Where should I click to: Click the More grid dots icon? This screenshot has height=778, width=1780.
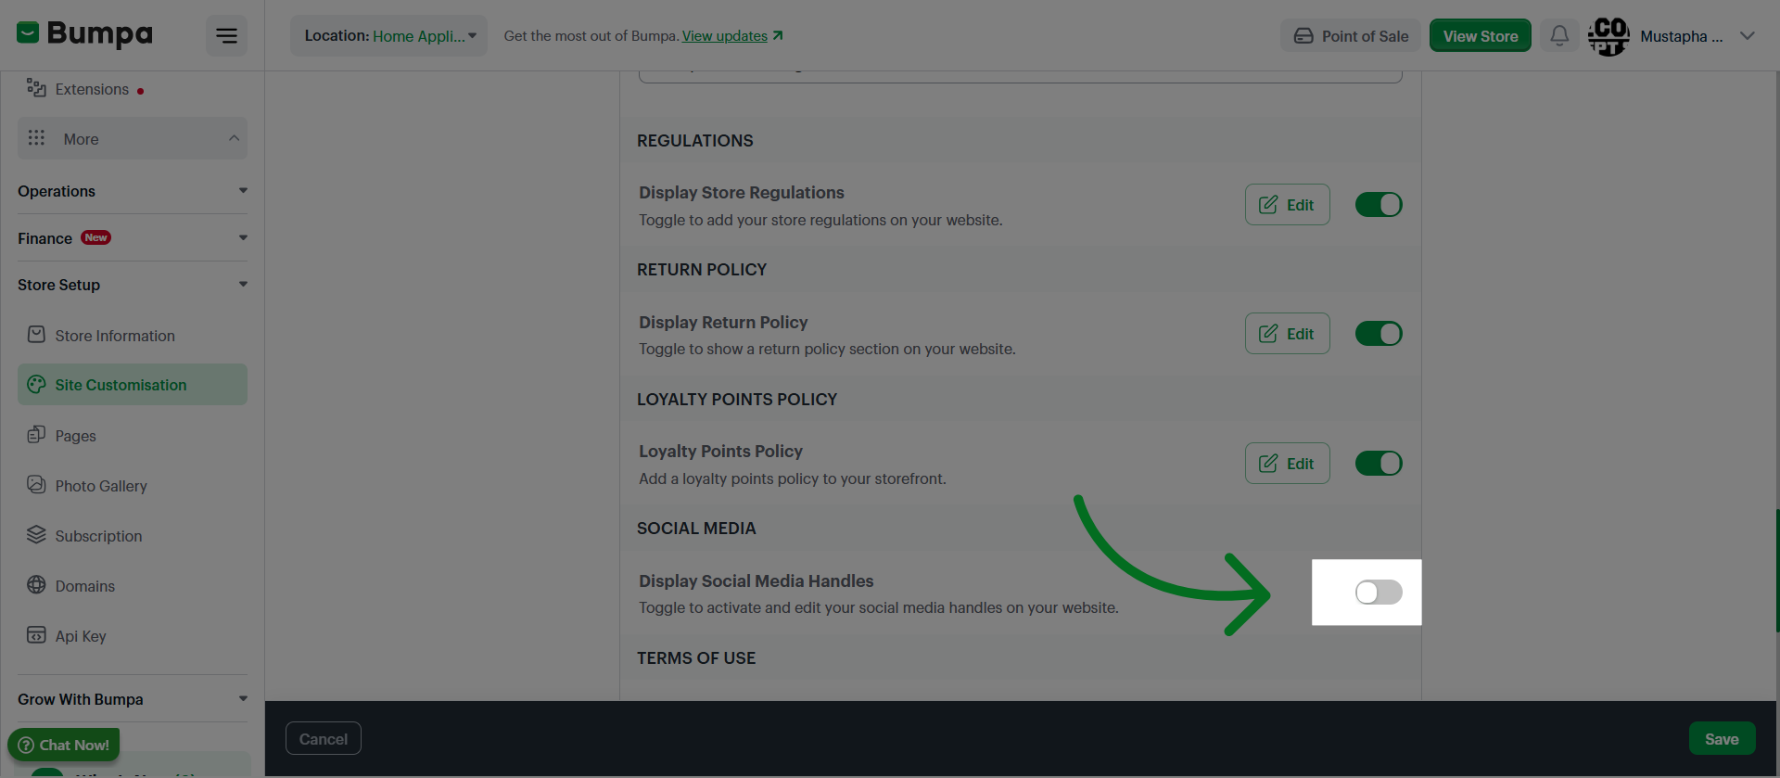click(x=36, y=138)
